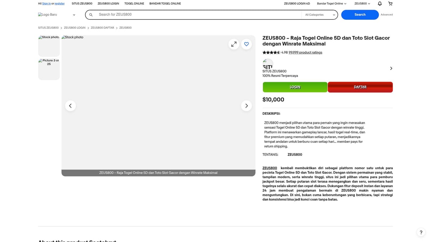Open seller details chevron arrow
Viewport: 431px width, 242px height.
tap(391, 68)
